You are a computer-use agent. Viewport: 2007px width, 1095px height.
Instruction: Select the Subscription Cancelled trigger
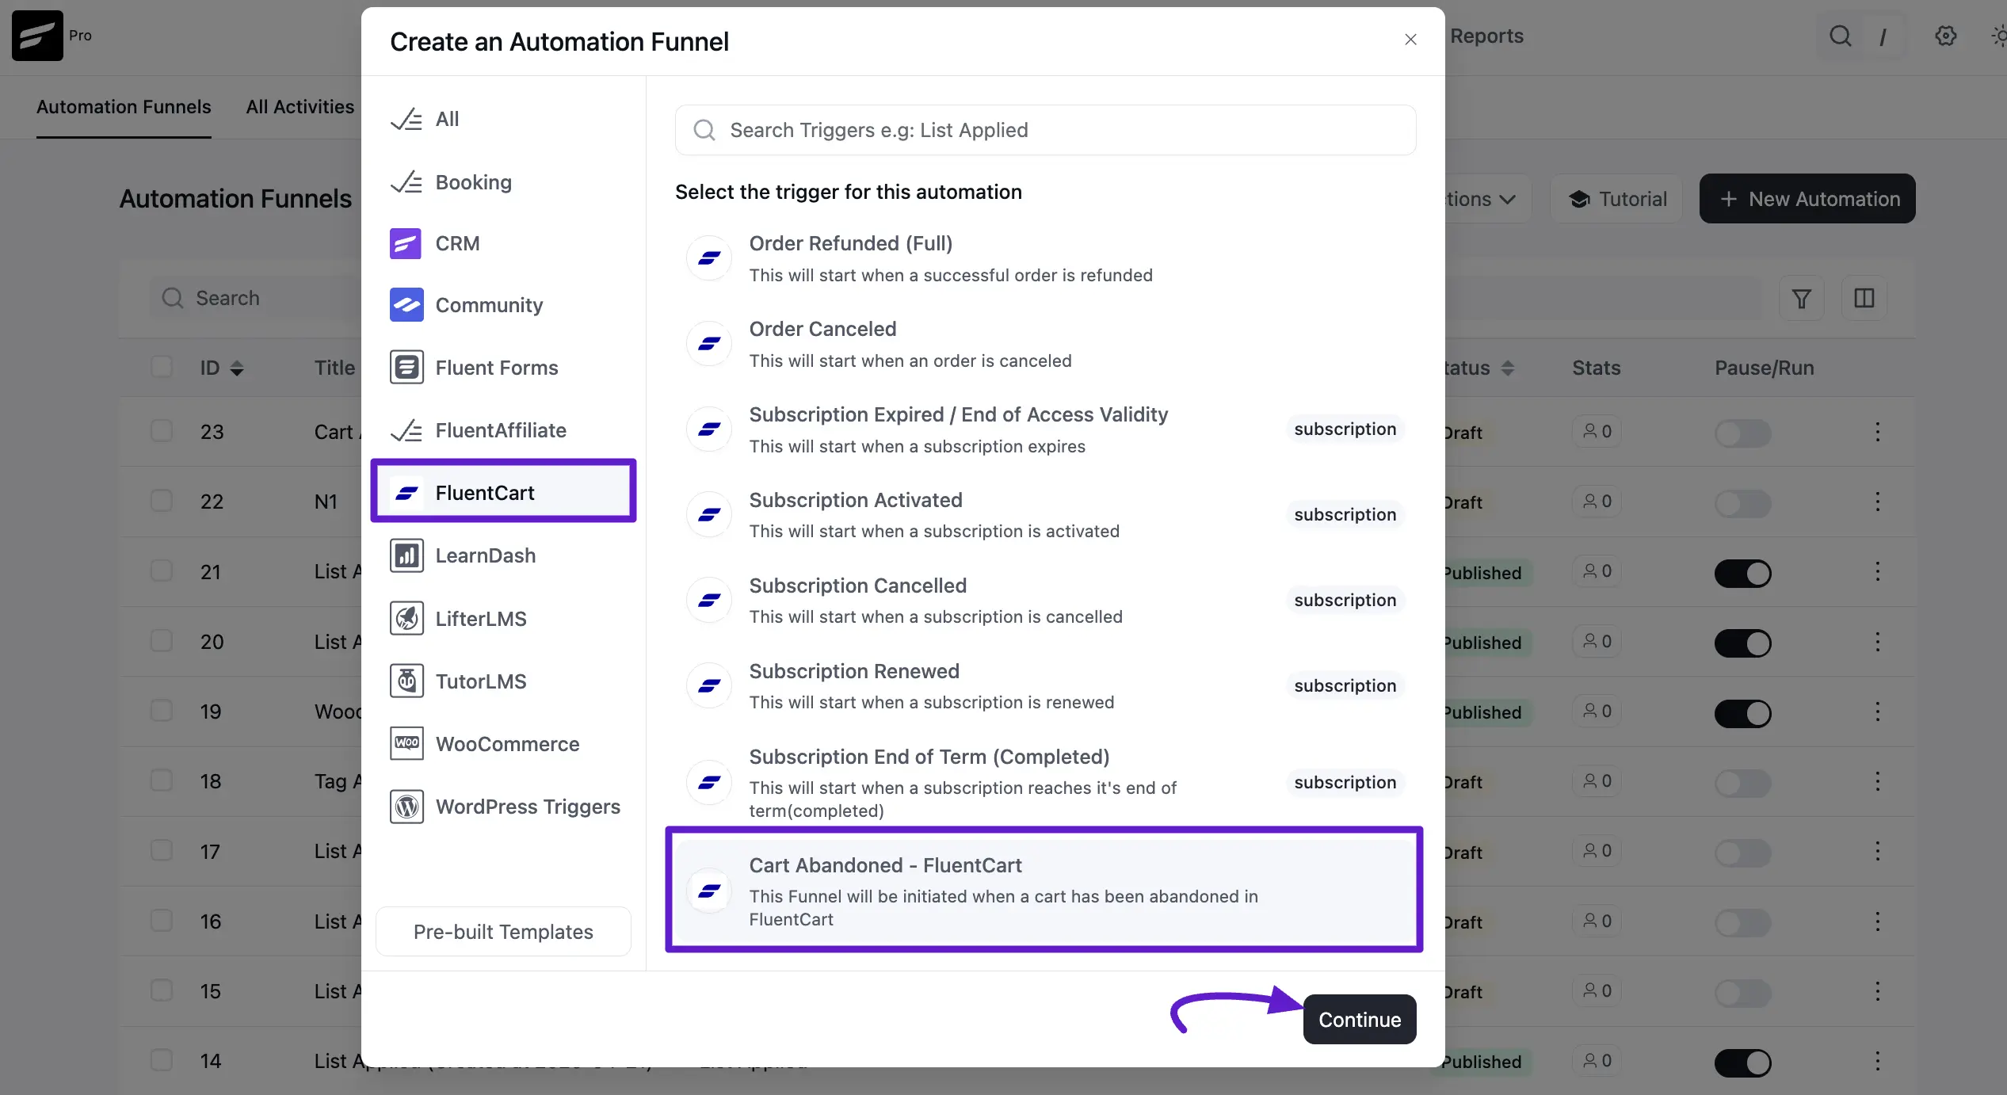pyautogui.click(x=1045, y=601)
